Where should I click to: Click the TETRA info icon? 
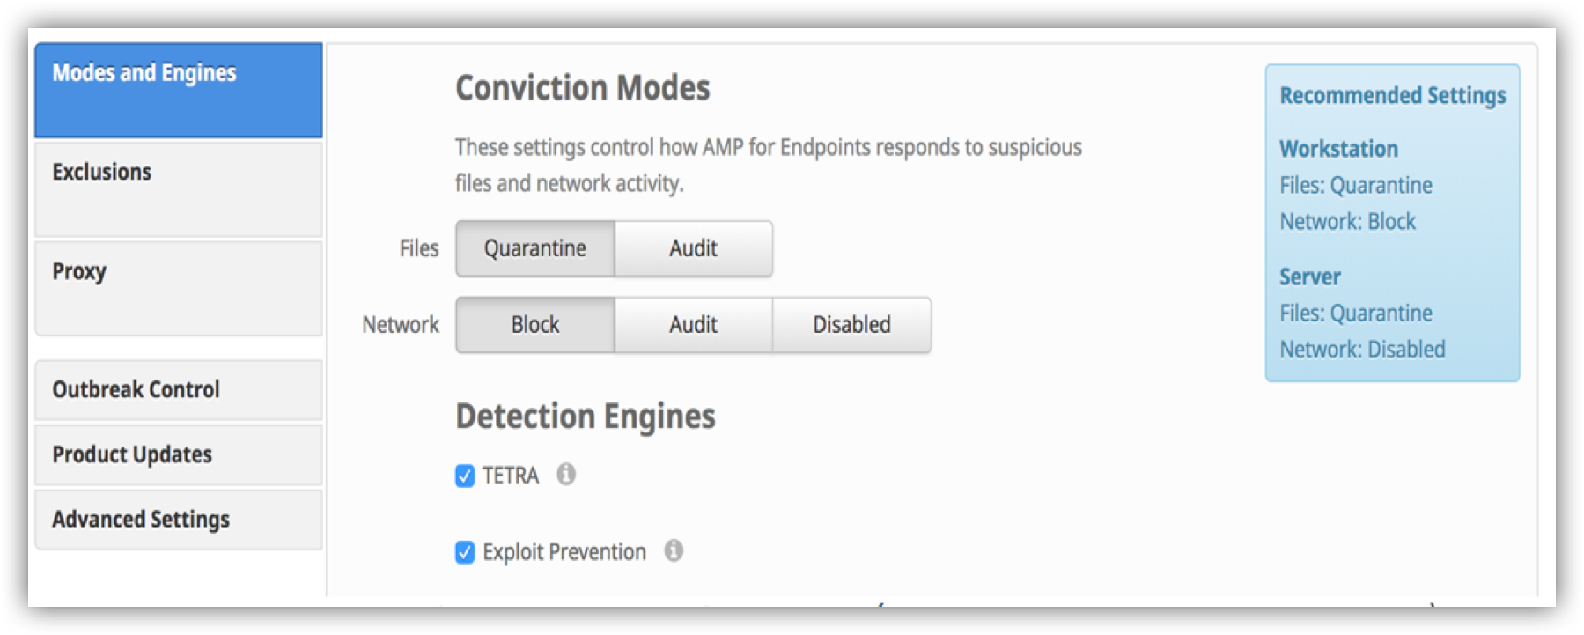pos(566,475)
